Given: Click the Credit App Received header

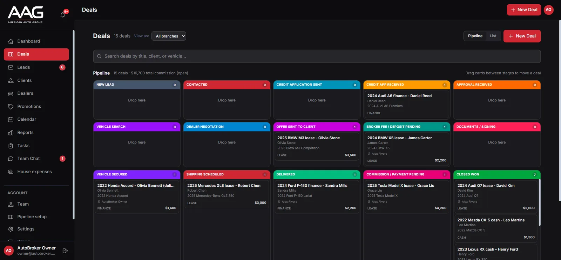Looking at the screenshot, I should point(407,85).
